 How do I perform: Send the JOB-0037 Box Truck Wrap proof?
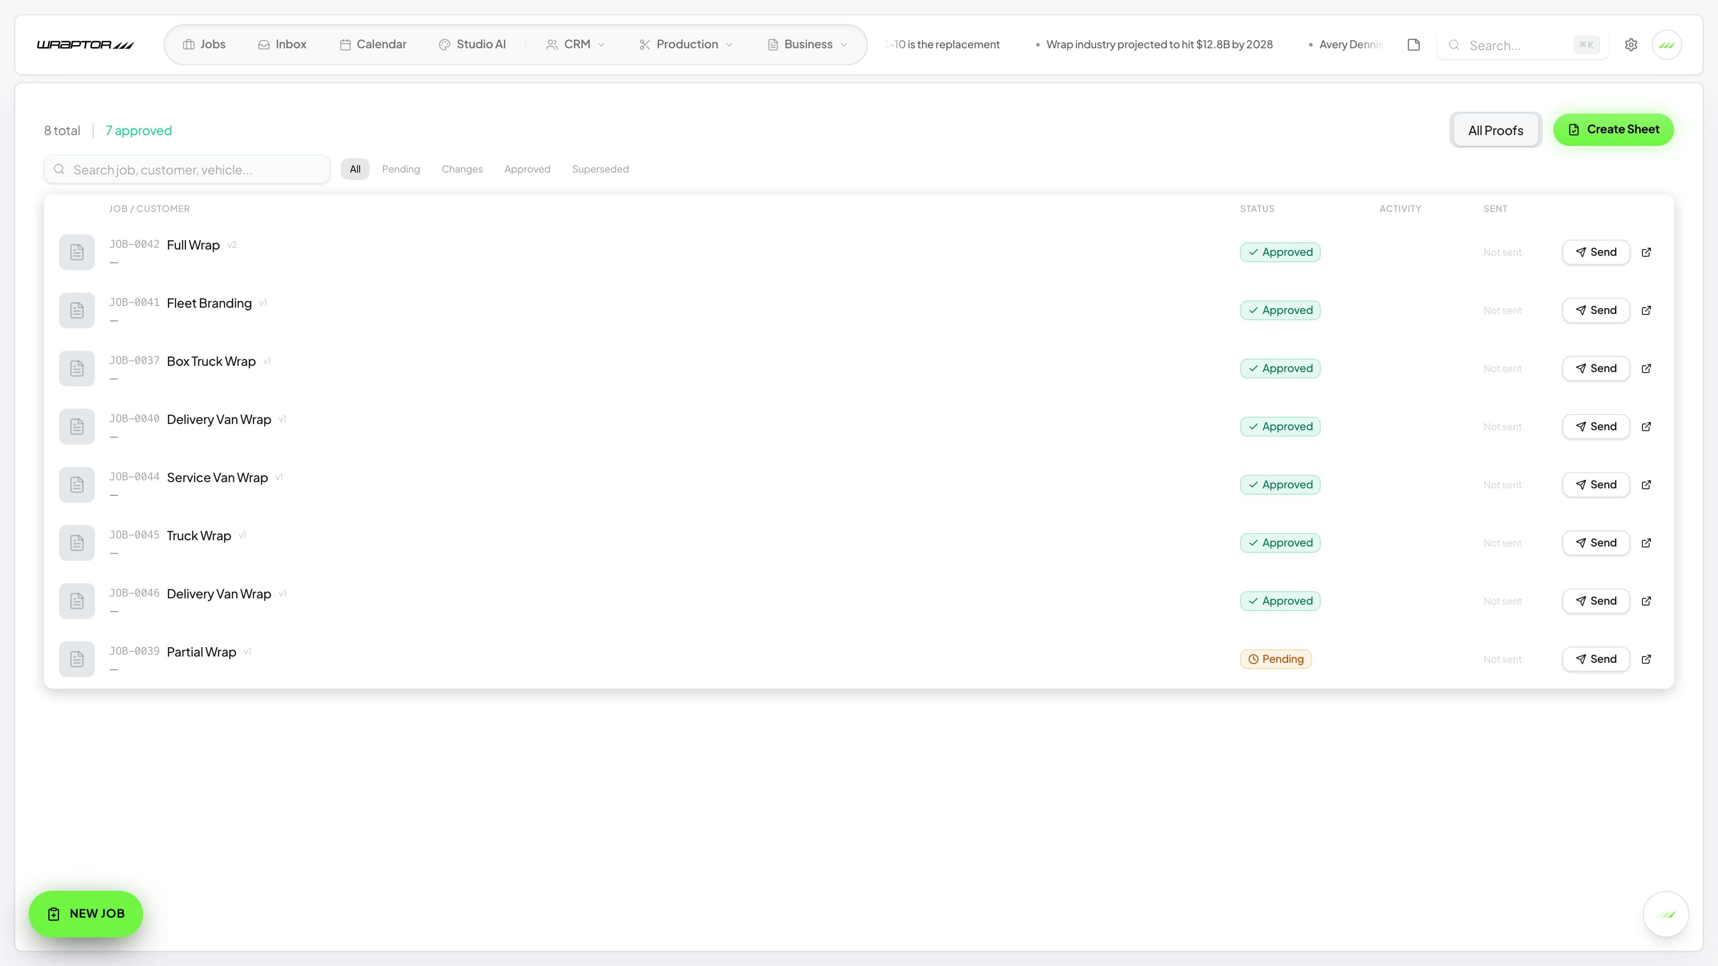pyautogui.click(x=1596, y=369)
